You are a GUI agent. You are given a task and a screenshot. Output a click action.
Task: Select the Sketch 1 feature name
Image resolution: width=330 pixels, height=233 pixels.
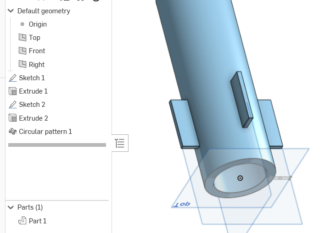click(32, 78)
